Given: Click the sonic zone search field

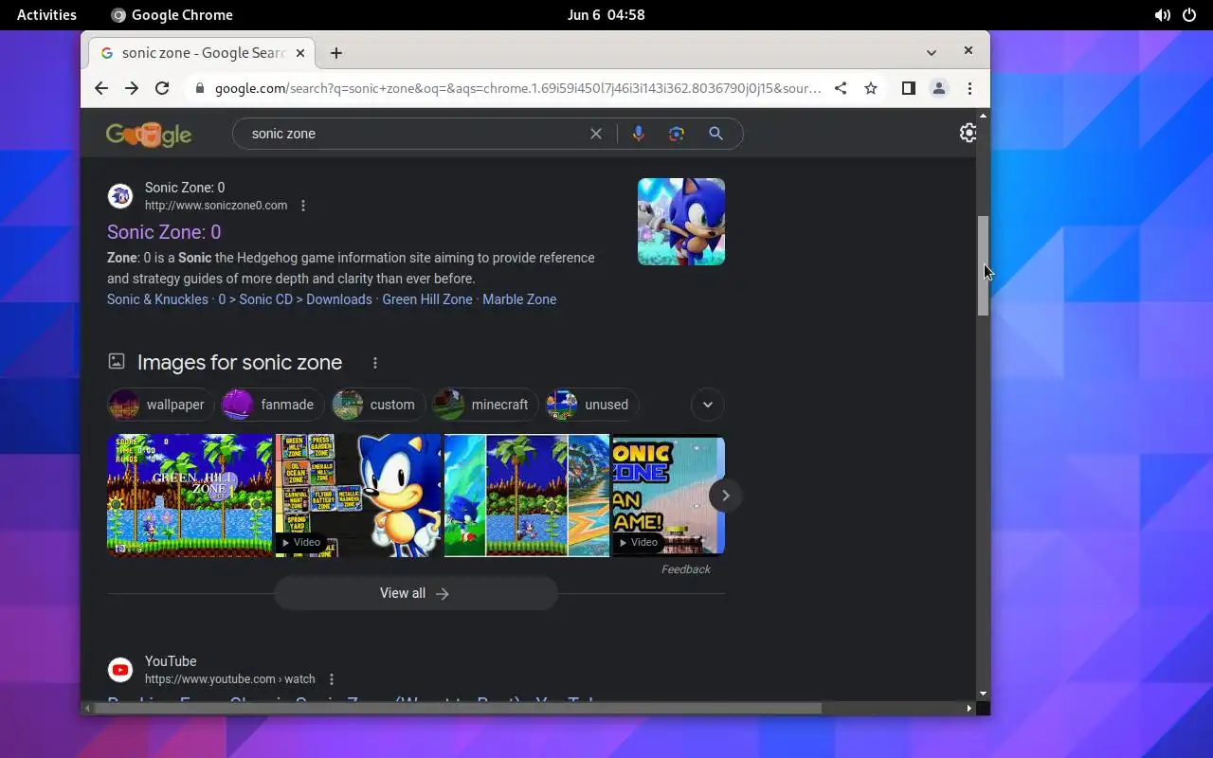Looking at the screenshot, I should [x=417, y=134].
